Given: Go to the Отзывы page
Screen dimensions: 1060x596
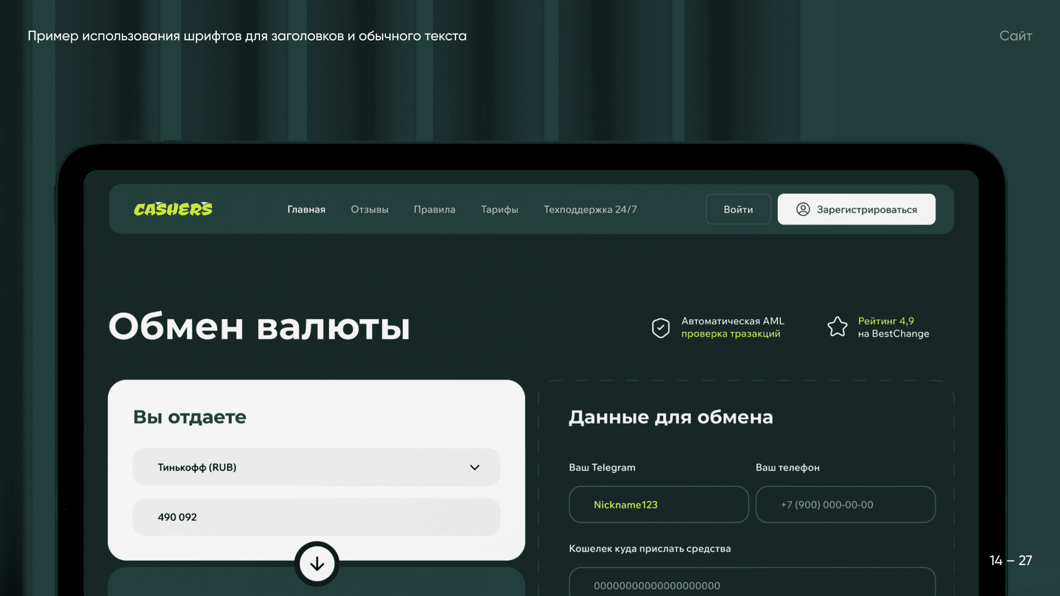Looking at the screenshot, I should [369, 210].
